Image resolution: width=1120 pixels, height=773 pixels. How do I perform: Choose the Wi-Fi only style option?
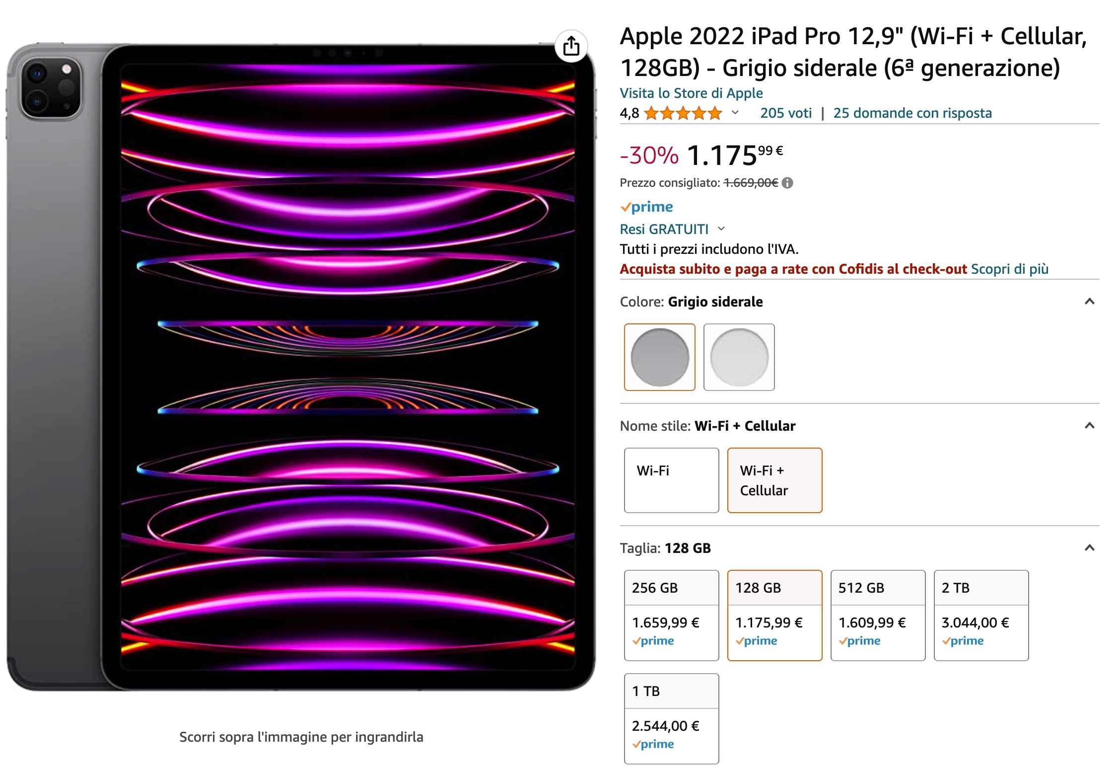tap(671, 480)
